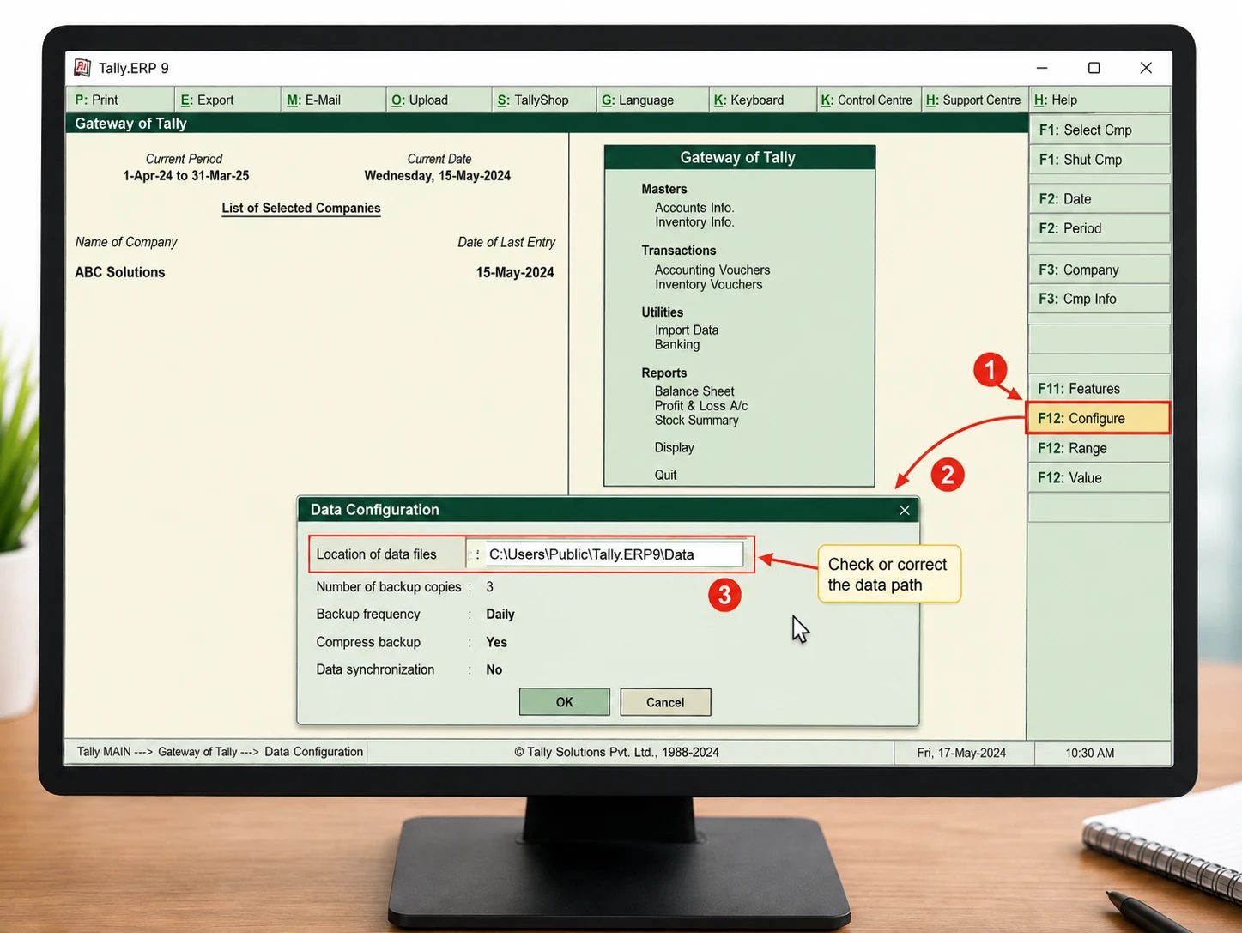Close the Data Configuration dialog with X

point(904,510)
